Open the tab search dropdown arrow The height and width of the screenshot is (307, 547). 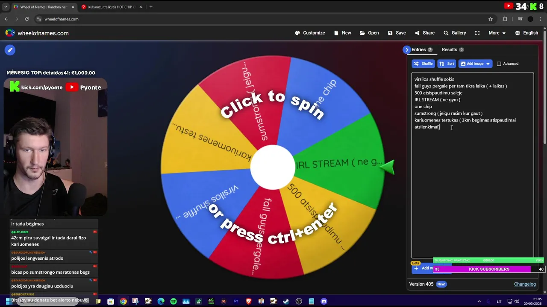tap(6, 7)
